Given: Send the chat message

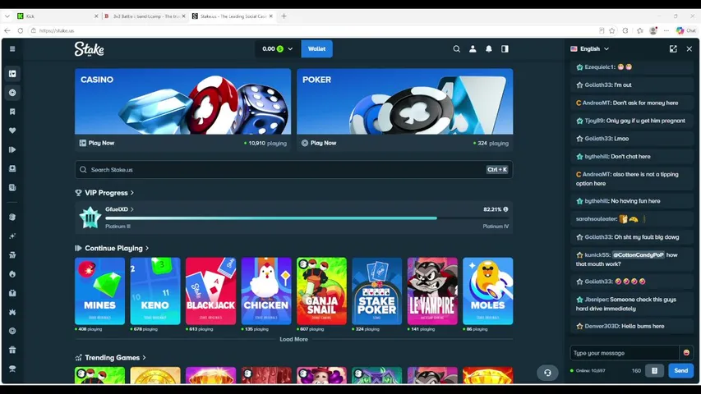Looking at the screenshot, I should 681,370.
